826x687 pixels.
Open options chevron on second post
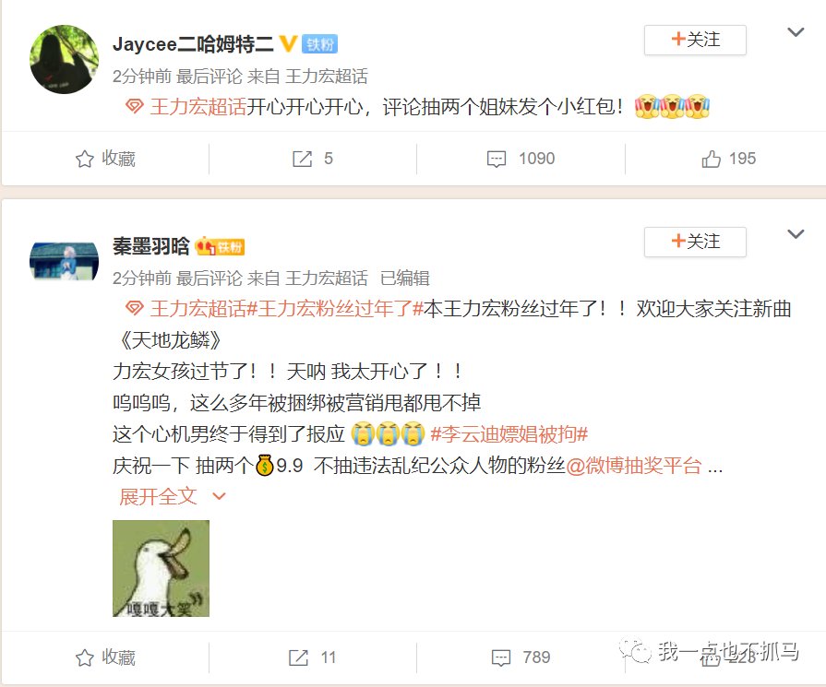(x=796, y=233)
